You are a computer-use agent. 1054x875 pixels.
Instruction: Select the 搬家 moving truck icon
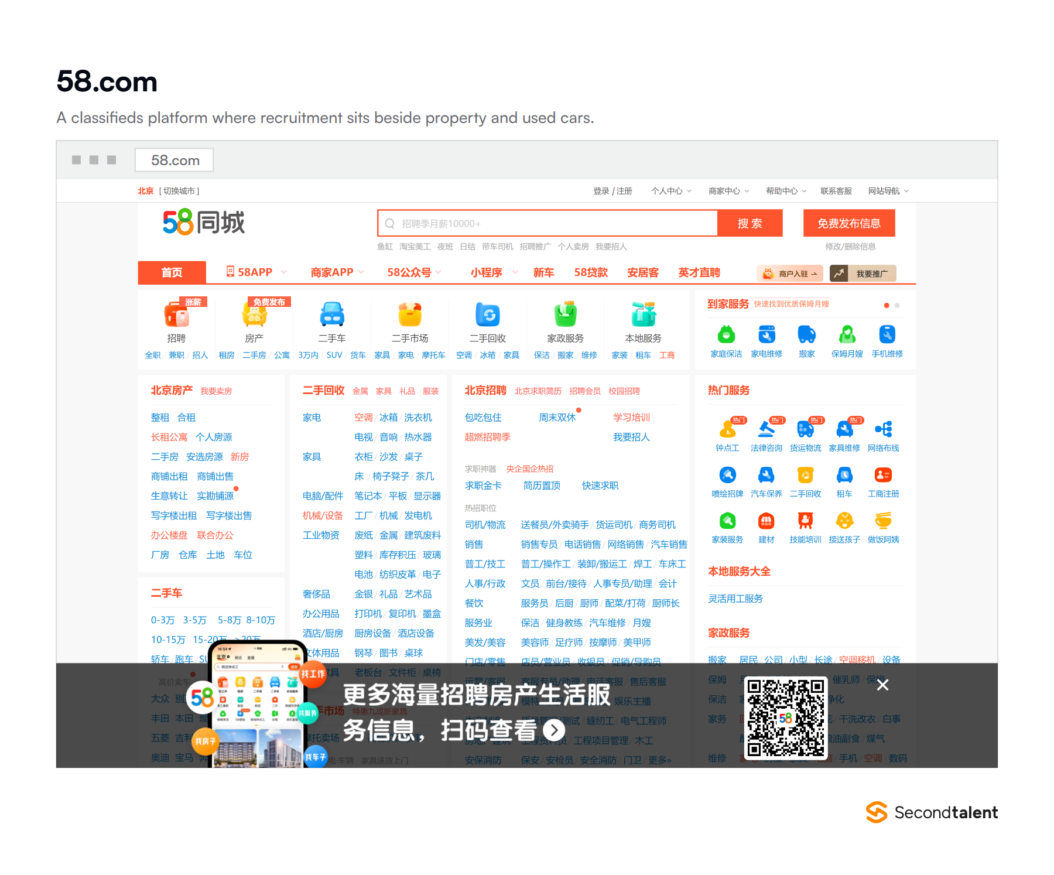807,335
